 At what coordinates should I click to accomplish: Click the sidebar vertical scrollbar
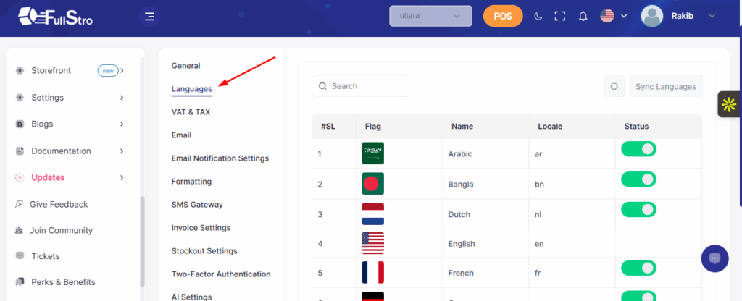tap(143, 239)
